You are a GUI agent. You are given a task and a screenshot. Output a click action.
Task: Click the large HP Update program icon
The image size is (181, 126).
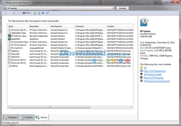coord(144,22)
